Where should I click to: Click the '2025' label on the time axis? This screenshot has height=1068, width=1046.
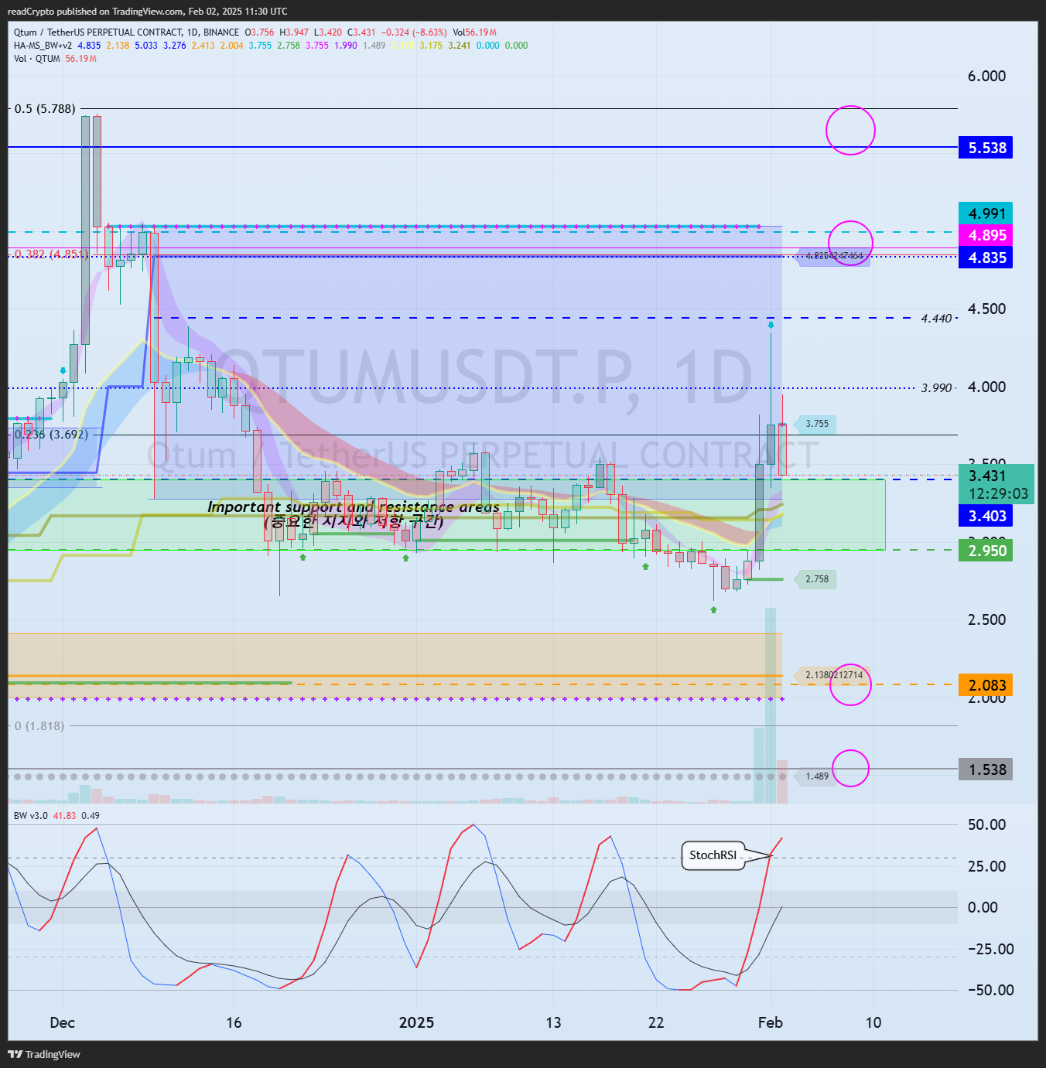[x=416, y=1022]
